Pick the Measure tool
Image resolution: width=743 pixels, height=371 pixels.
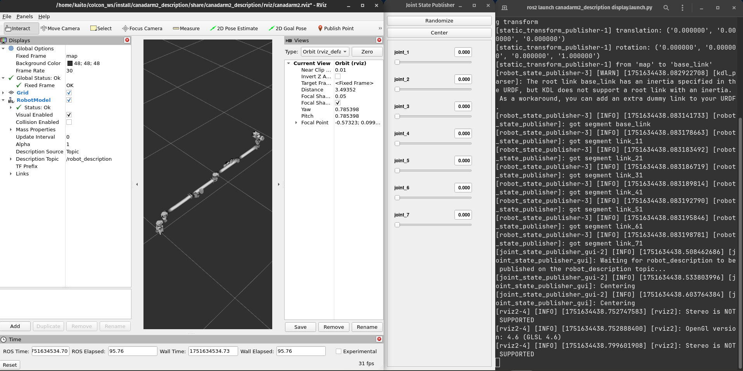point(186,28)
